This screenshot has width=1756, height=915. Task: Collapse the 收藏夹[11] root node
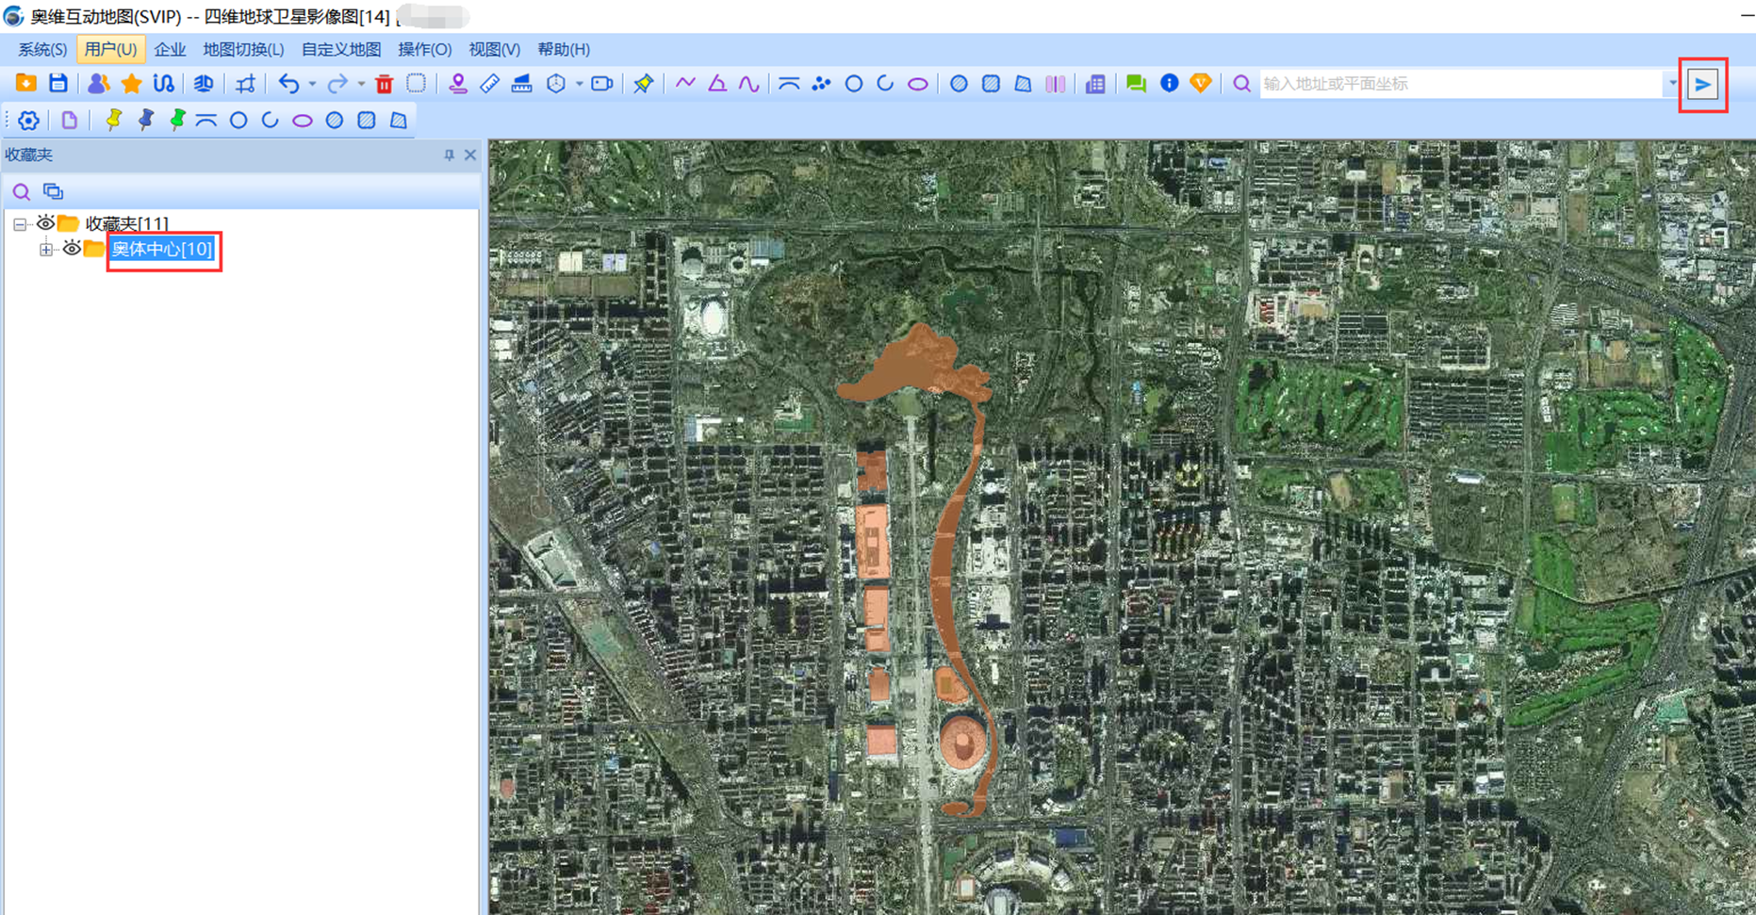point(20,224)
